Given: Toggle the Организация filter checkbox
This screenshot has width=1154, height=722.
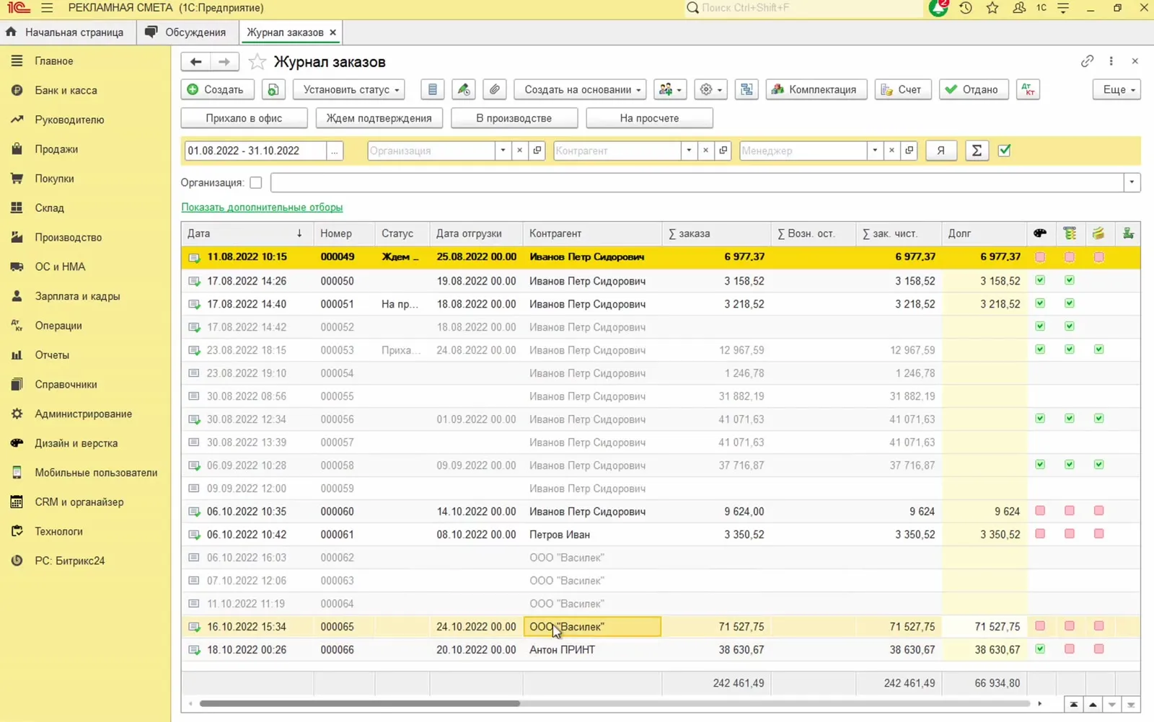Looking at the screenshot, I should [x=255, y=182].
